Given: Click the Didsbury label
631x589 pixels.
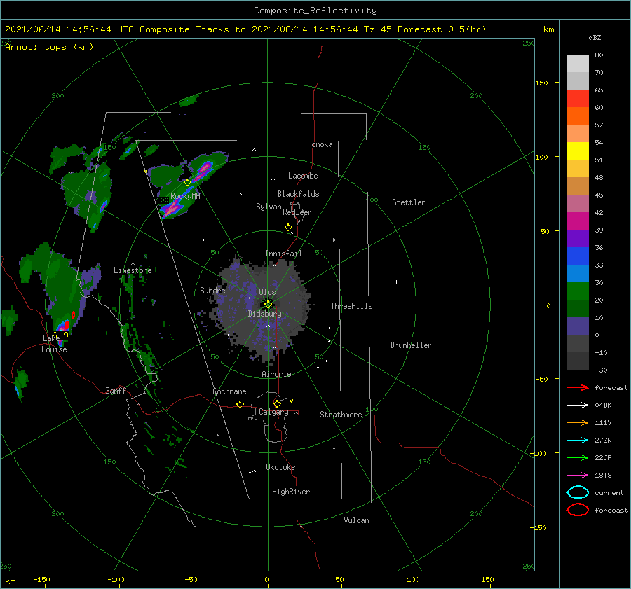Looking at the screenshot, I should [x=264, y=314].
